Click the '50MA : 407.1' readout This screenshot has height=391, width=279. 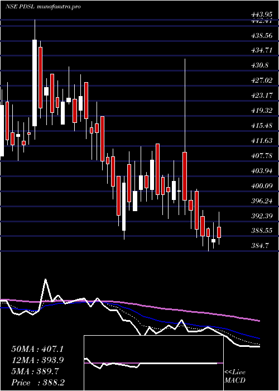[37, 349]
